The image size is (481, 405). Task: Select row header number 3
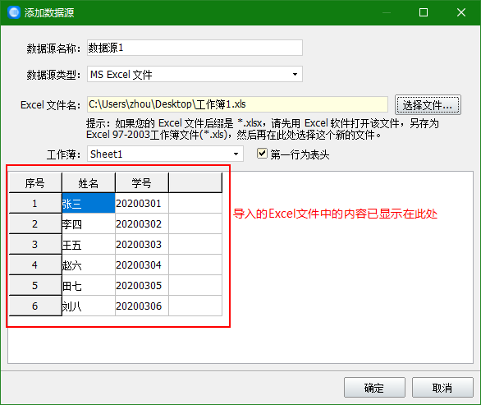(x=35, y=245)
